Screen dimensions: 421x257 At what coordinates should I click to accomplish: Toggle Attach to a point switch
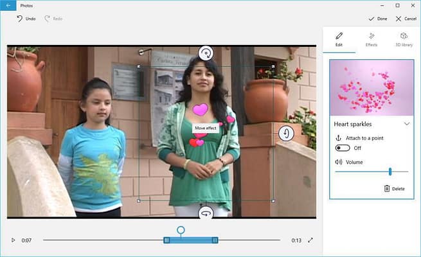tap(342, 148)
